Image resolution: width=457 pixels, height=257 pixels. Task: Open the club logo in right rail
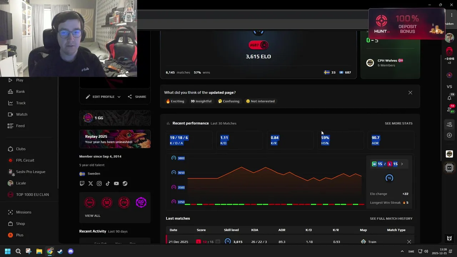450,154
